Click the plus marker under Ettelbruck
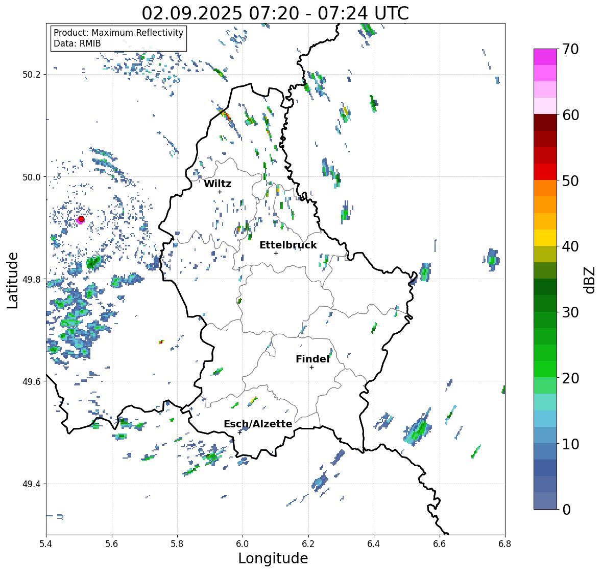The image size is (602, 571). click(276, 253)
